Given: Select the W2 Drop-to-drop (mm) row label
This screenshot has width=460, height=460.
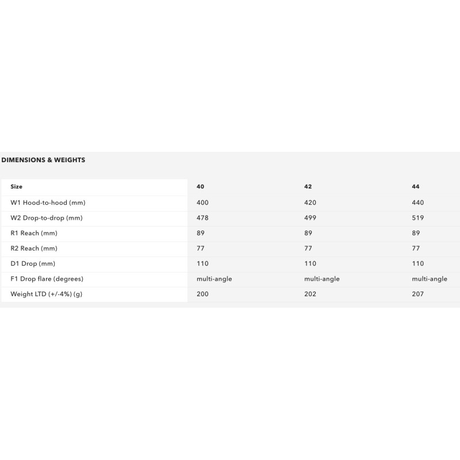Looking at the screenshot, I should pos(48,218).
